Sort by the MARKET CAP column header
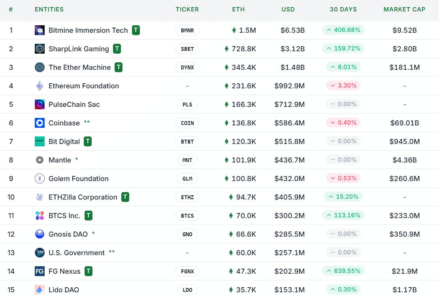Viewport: 439px width, 297px height. (x=404, y=9)
